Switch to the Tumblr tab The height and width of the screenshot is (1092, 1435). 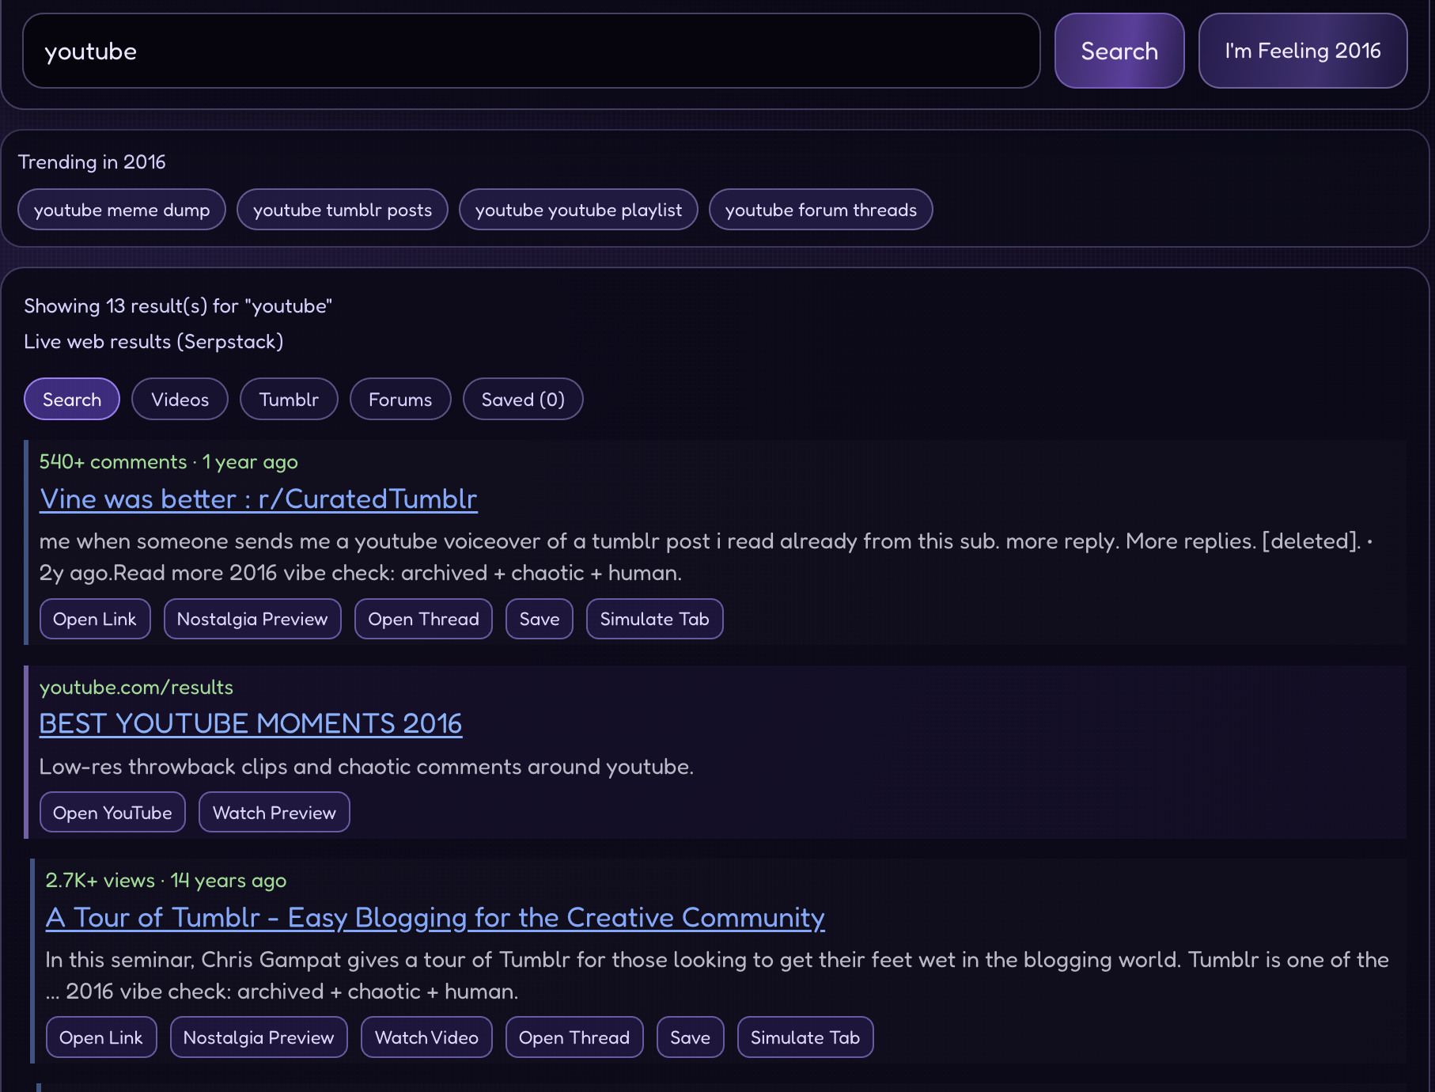point(289,400)
